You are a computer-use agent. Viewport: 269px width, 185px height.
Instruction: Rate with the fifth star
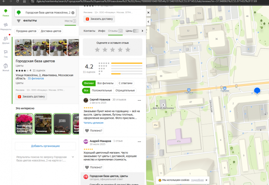click(x=128, y=50)
